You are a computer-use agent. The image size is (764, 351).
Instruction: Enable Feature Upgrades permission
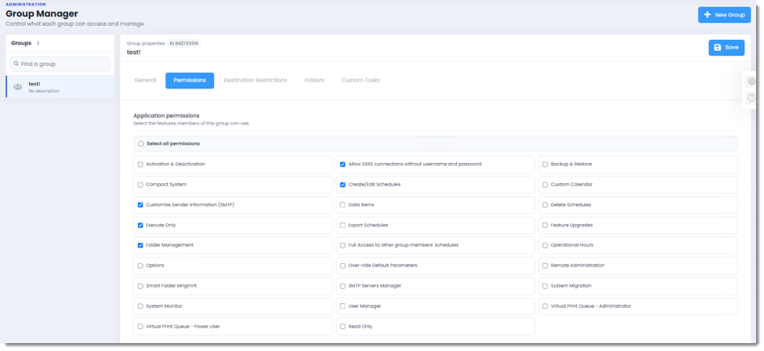point(545,226)
